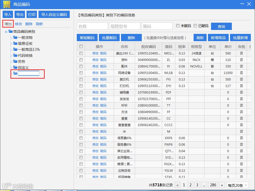The image size is (255, 191).
Task: Focus the new category name edit box
Action: pyautogui.click(x=29, y=73)
